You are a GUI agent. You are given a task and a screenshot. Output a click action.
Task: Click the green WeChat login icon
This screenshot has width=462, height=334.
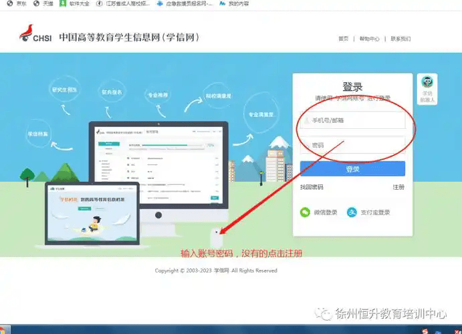tap(306, 212)
